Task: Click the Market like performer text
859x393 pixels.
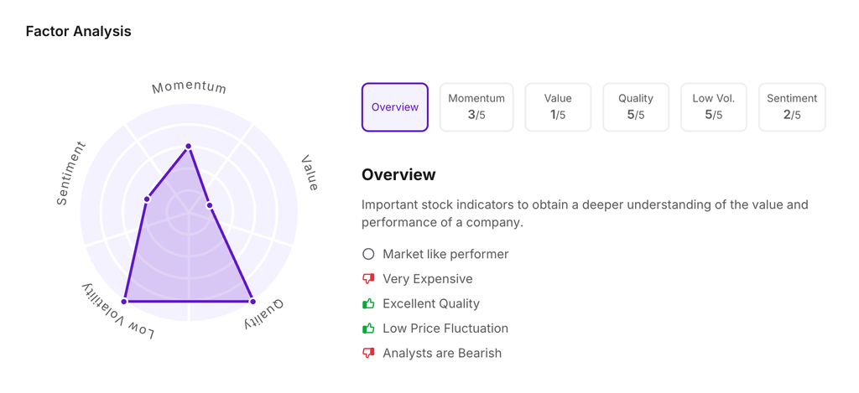Action: [x=445, y=254]
